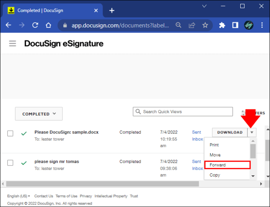Screen dimensions: 270x207
Task: Click Sent link for sample.docx row
Action: tap(196, 132)
